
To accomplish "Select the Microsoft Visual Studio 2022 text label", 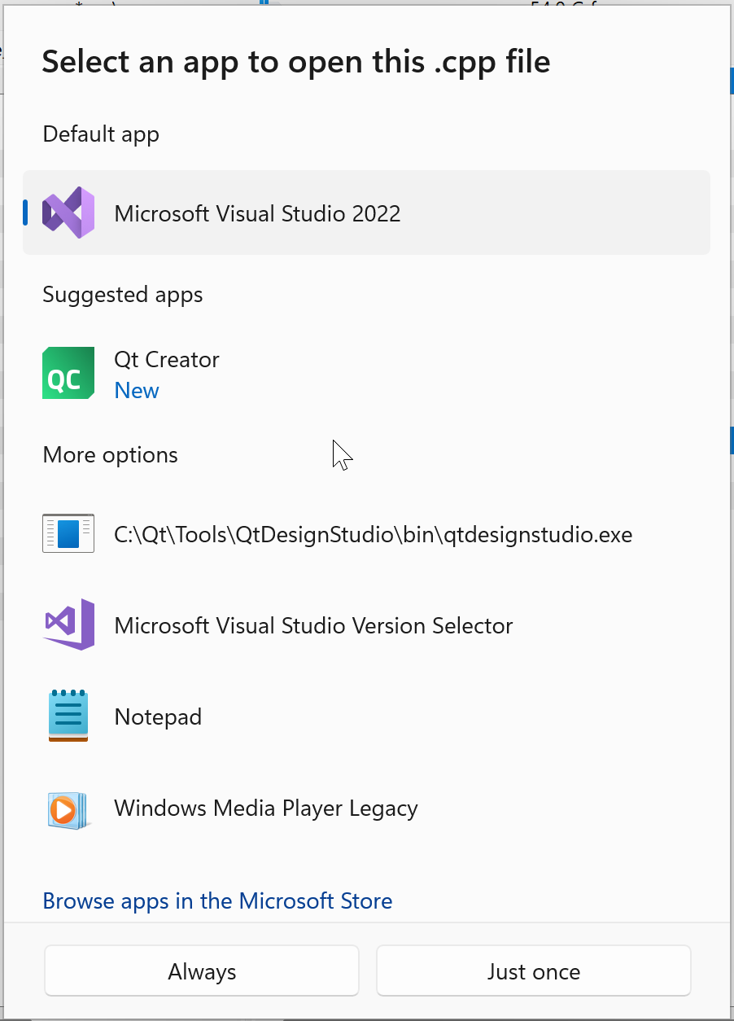I will point(257,213).
